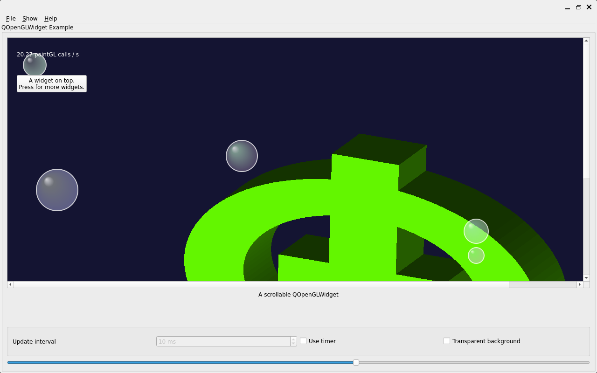Open the File menu
The image size is (597, 373).
(11, 19)
